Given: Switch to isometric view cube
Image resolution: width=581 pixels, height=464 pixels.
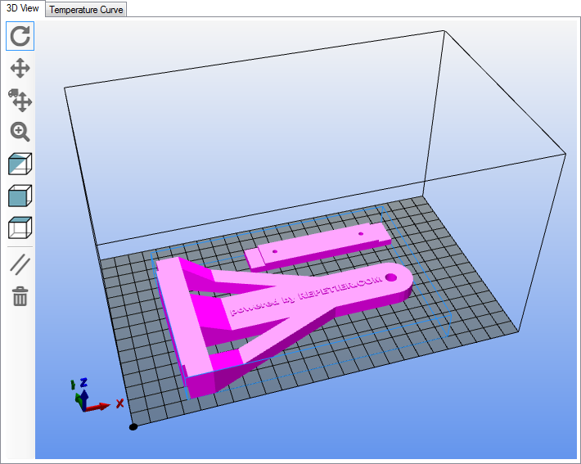Looking at the screenshot, I should (20, 164).
